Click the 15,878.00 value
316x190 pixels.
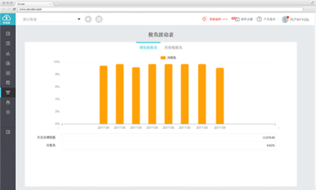click(269, 137)
